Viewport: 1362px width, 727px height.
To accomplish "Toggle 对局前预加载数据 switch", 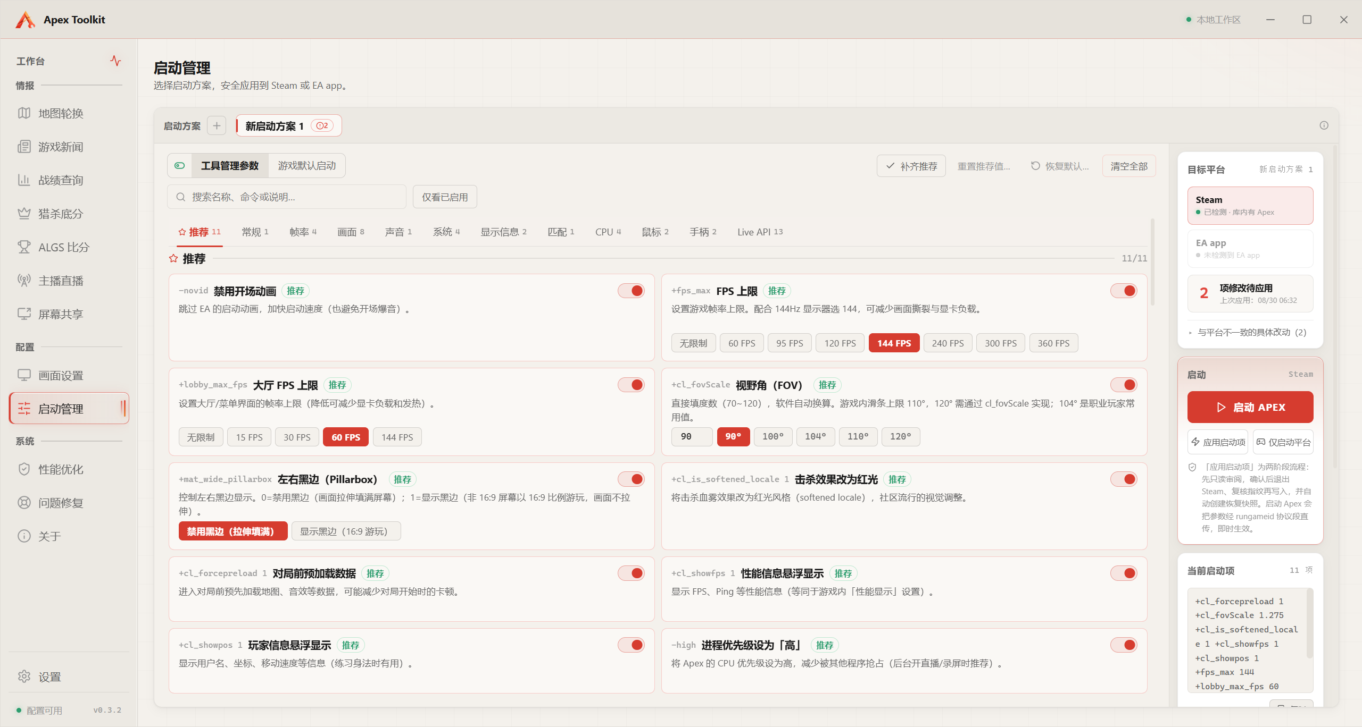I will tap(631, 573).
